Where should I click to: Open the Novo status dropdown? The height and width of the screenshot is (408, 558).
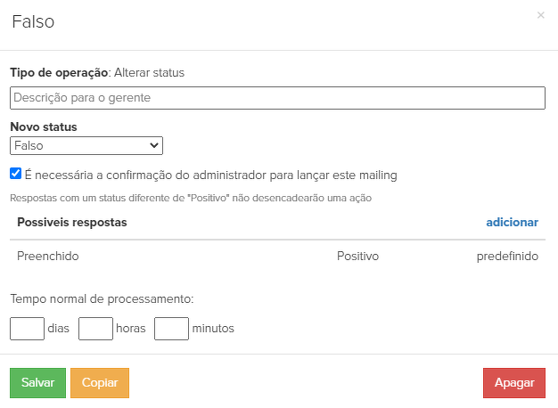coord(86,145)
